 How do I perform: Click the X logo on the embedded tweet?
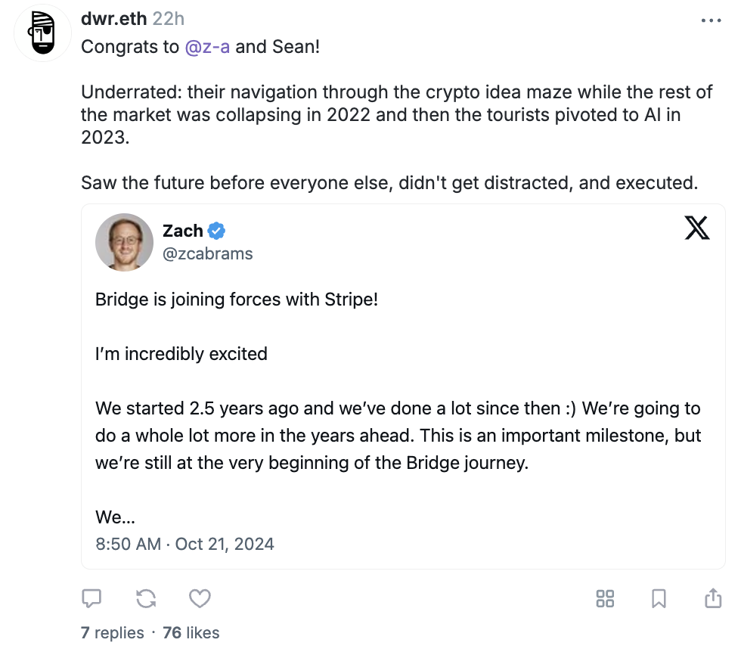click(696, 228)
